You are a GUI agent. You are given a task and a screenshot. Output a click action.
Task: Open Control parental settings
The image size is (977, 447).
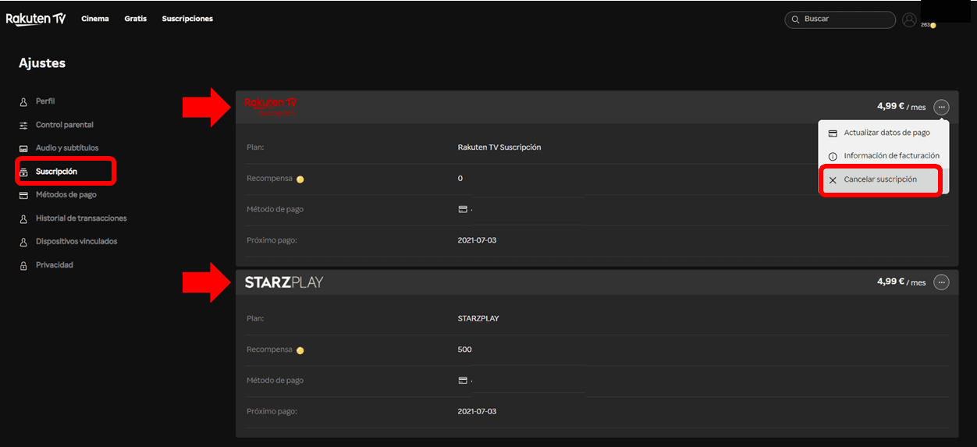65,125
